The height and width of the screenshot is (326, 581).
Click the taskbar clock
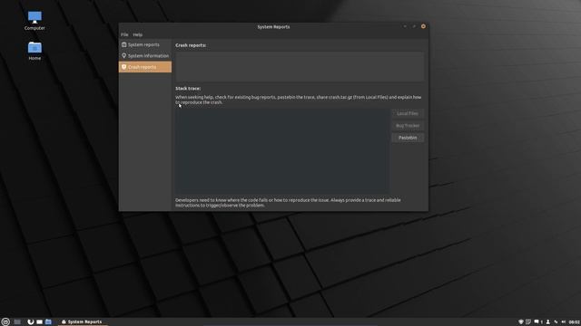[x=575, y=322]
